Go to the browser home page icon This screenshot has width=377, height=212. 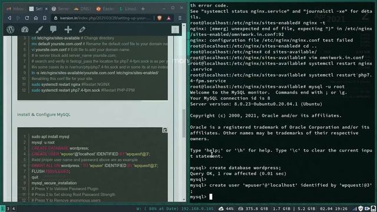pos(36,18)
